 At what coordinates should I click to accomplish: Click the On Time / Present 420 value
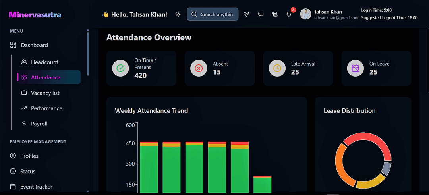coord(141,76)
